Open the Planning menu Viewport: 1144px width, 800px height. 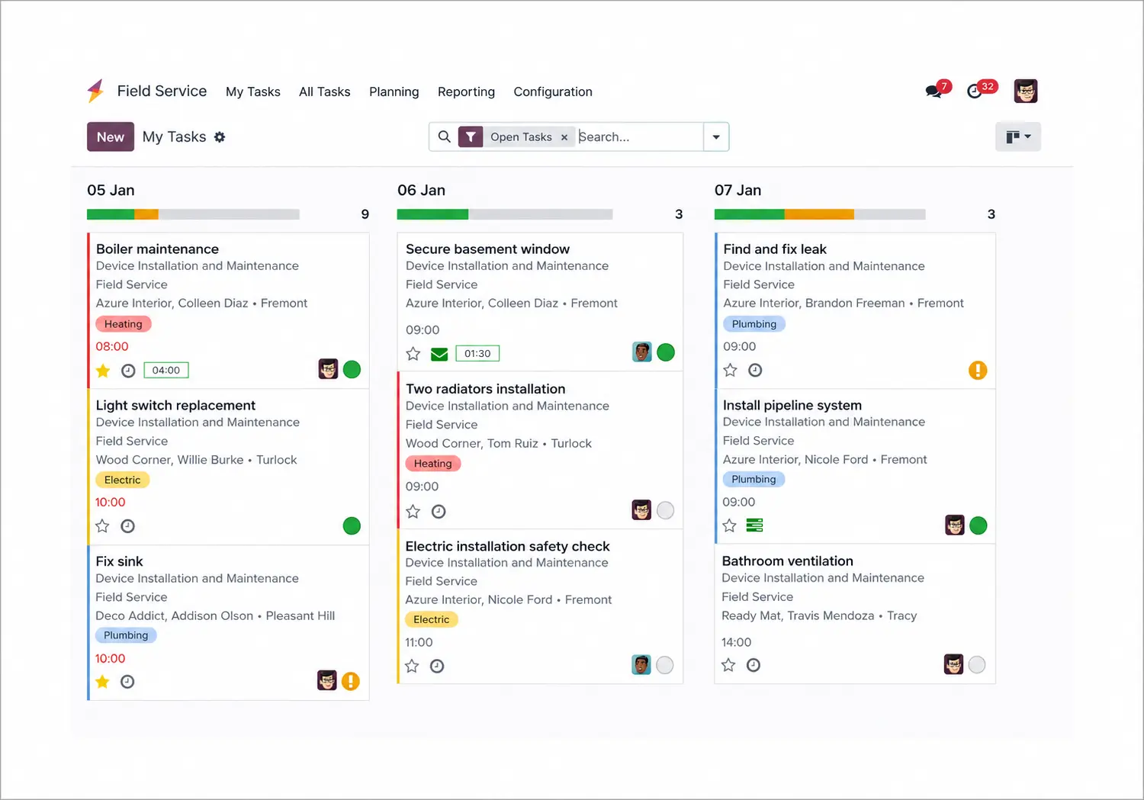pyautogui.click(x=394, y=92)
